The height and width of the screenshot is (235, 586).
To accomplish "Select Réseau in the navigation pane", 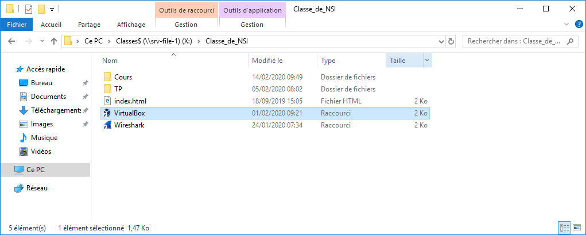I will coord(37,188).
